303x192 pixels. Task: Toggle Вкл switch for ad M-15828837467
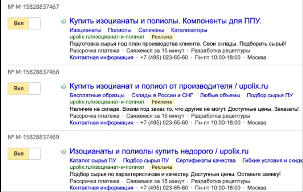coord(24,23)
